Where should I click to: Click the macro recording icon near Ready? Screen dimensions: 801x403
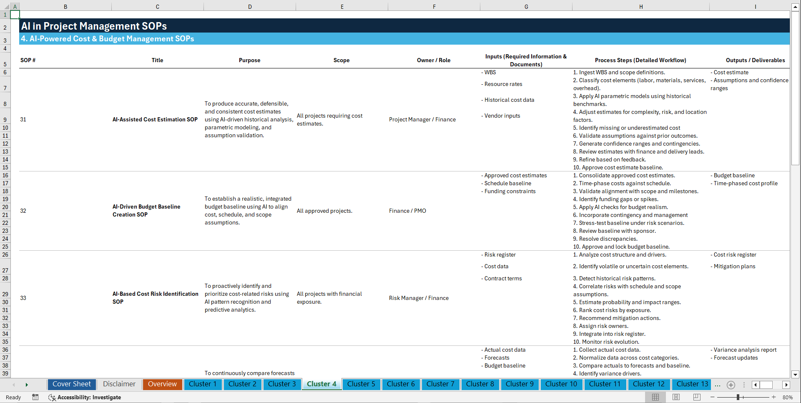35,397
